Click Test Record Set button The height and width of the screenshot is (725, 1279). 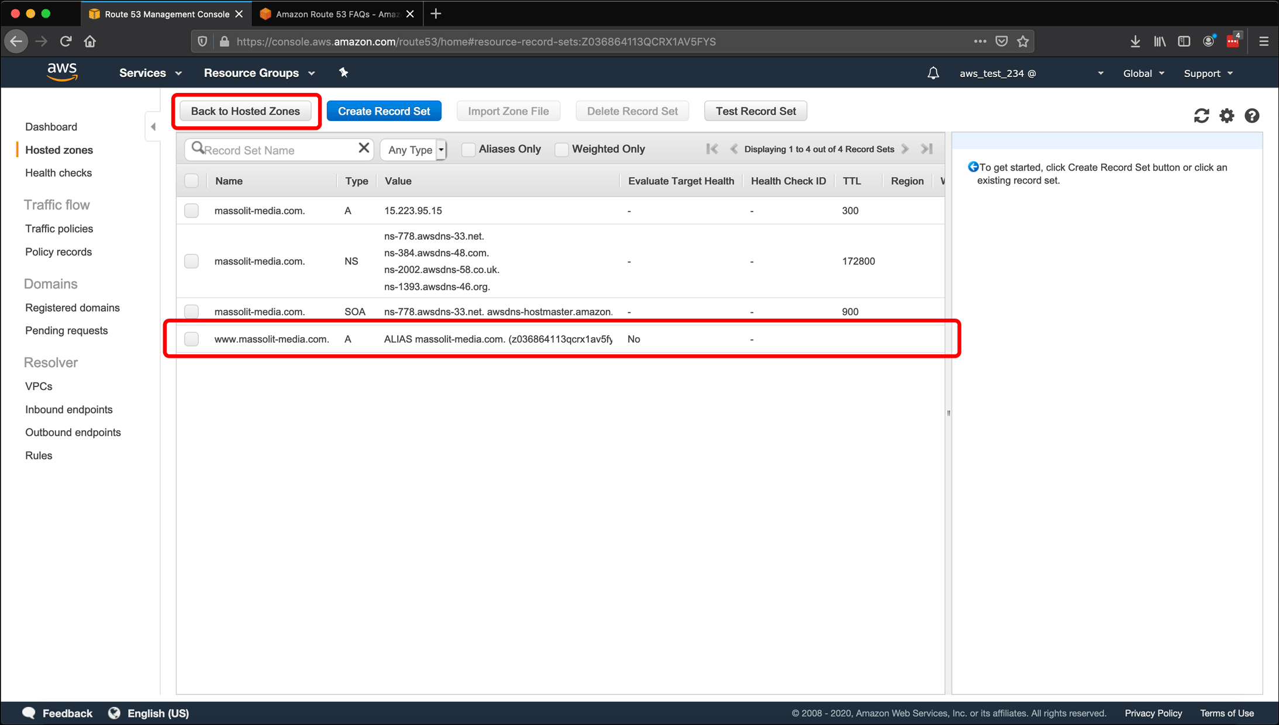click(x=756, y=111)
